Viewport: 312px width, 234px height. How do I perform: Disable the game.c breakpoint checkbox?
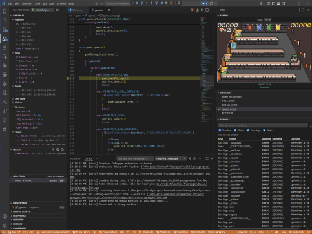[x=16, y=207]
